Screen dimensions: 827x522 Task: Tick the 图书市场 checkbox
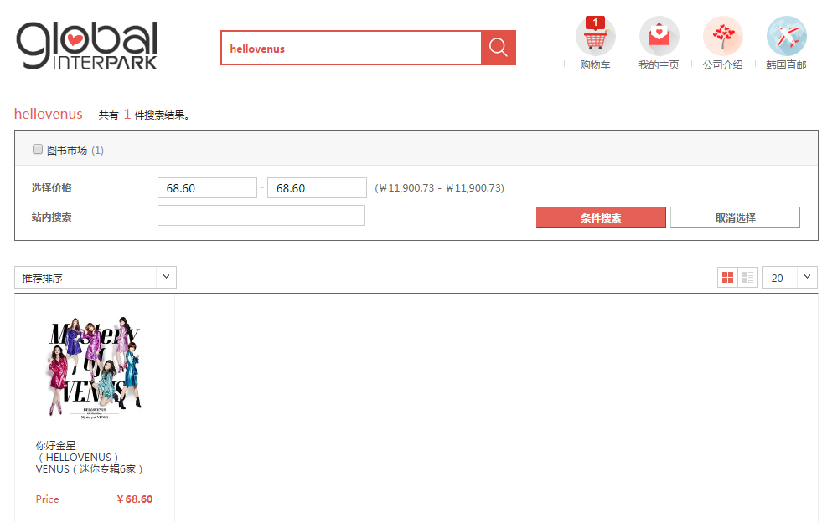pyautogui.click(x=38, y=149)
